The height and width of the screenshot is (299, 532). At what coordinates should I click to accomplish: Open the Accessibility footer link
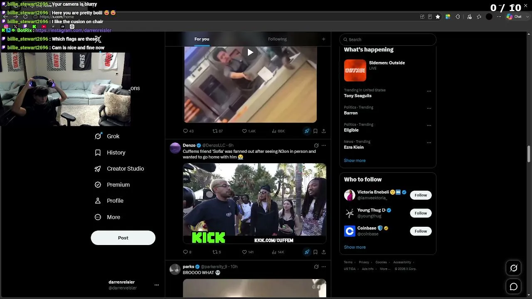coord(402,262)
